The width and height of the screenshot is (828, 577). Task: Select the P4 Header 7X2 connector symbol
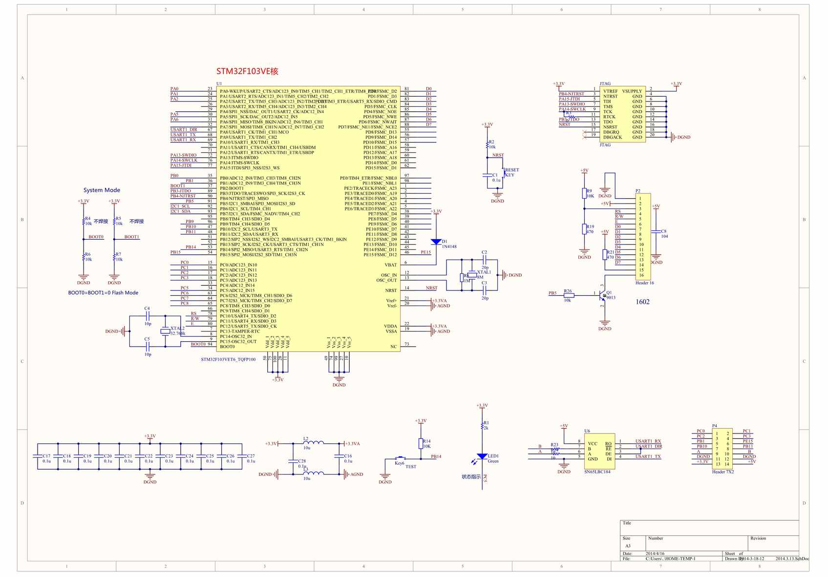pos(722,449)
